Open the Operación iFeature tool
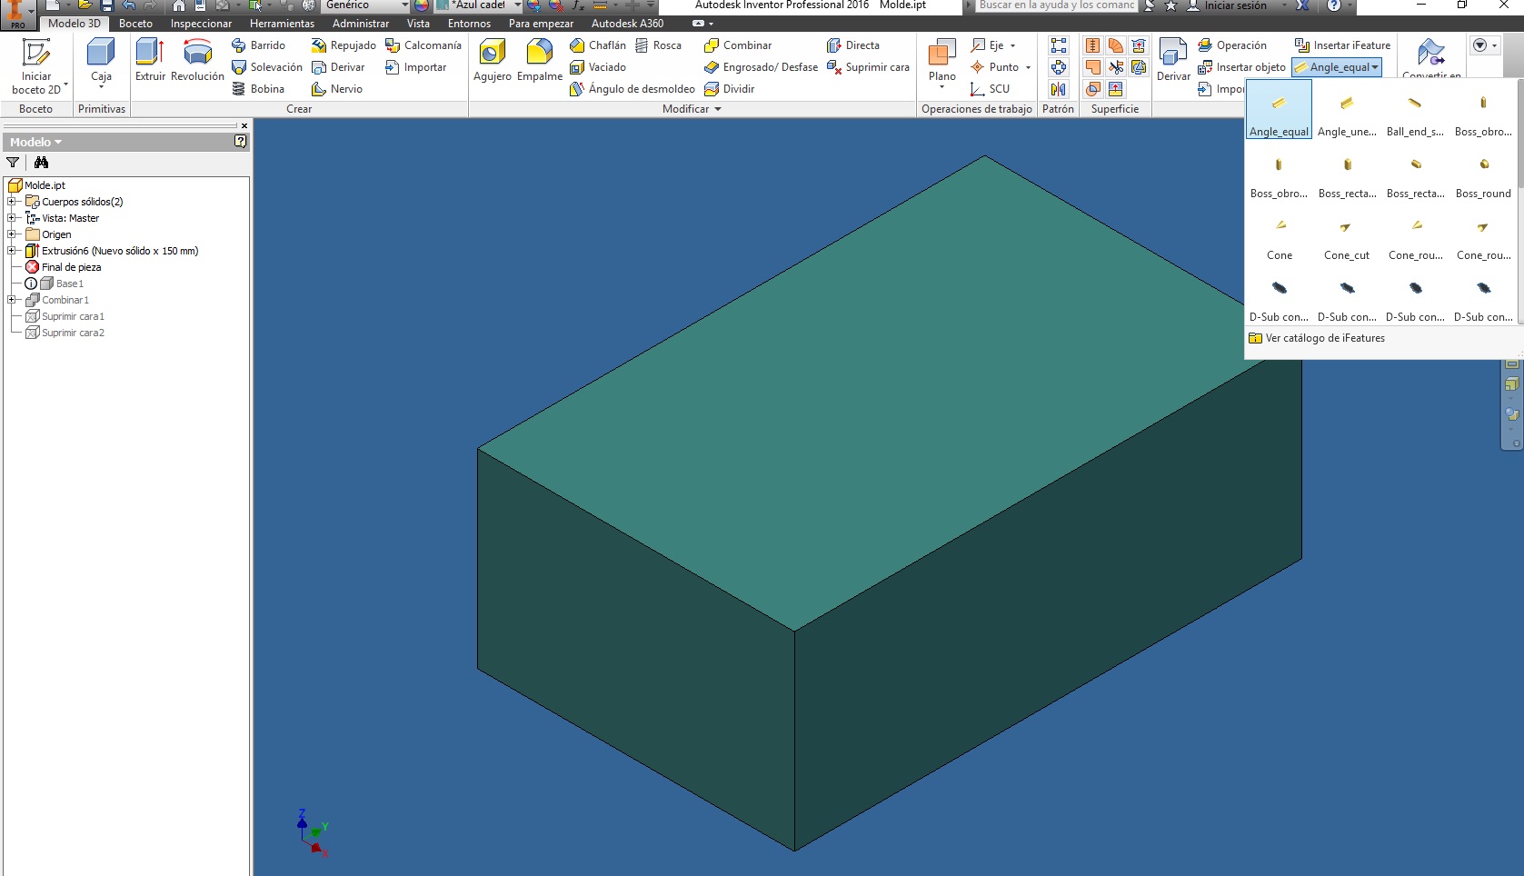This screenshot has height=876, width=1524. point(1232,45)
